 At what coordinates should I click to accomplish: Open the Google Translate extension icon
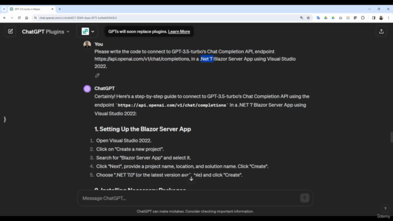pyautogui.click(x=318, y=18)
